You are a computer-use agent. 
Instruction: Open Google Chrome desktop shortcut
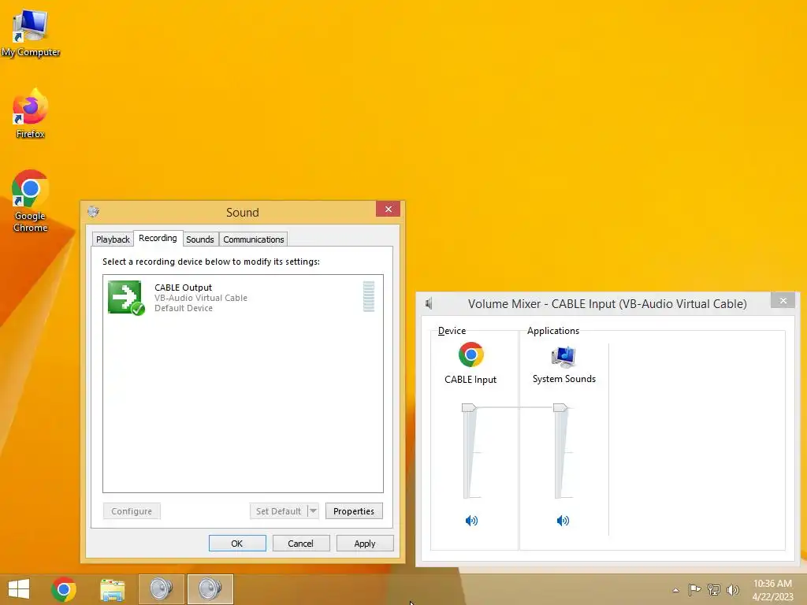(x=31, y=201)
